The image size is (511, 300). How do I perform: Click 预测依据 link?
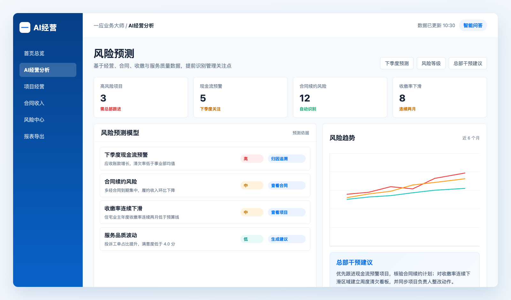point(301,133)
